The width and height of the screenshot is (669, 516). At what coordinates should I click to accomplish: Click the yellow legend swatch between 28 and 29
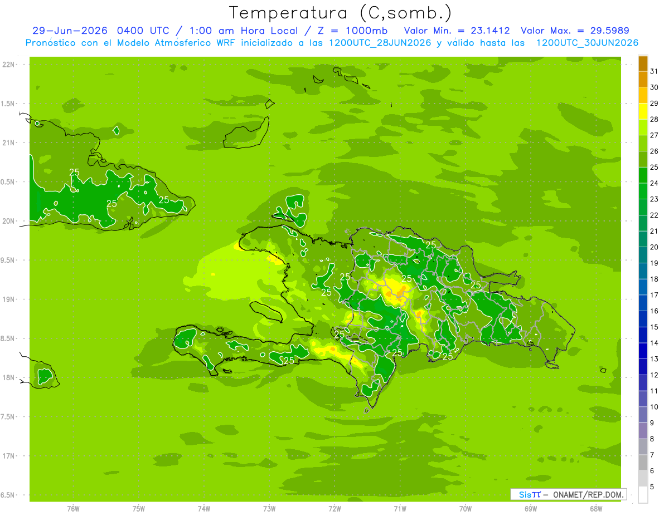click(x=643, y=111)
